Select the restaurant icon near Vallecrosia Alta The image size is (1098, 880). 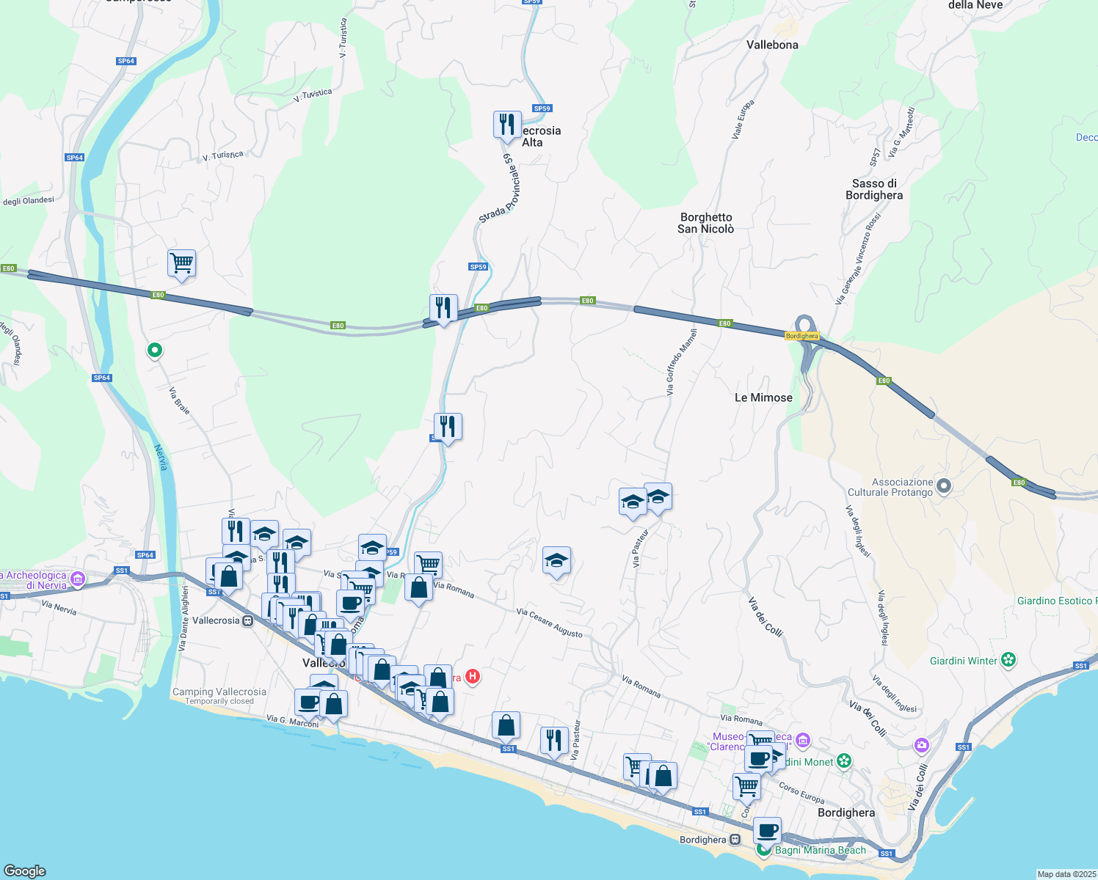pos(507,125)
